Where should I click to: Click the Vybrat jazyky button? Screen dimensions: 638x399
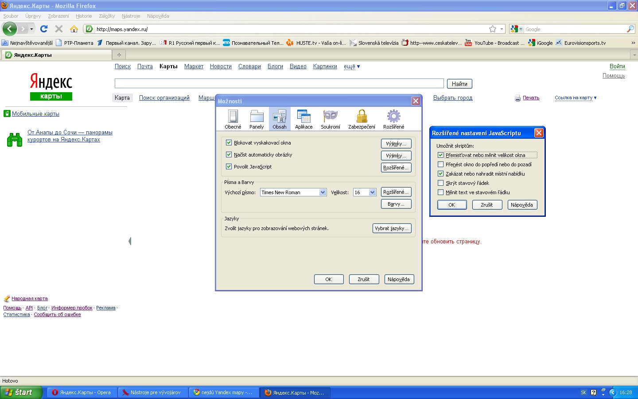tap(392, 228)
